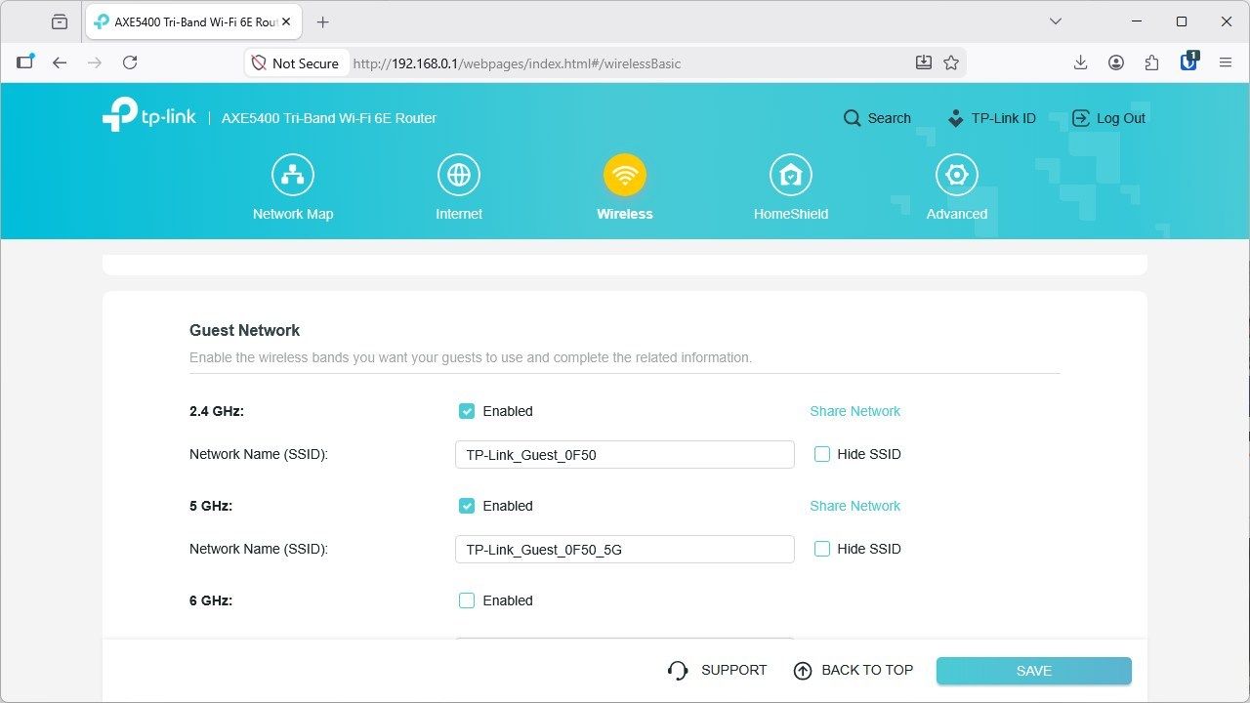This screenshot has width=1250, height=703.
Task: Click the SUPPORT link text
Action: [x=734, y=670]
